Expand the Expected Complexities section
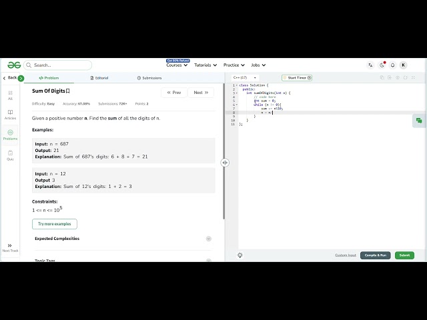This screenshot has width=427, height=320. (x=209, y=239)
